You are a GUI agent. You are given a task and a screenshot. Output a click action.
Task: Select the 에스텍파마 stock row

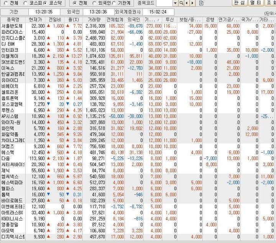coord(138,183)
